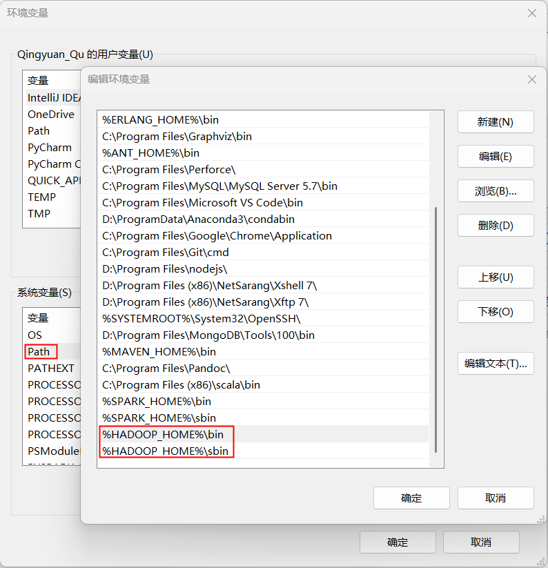Select the C:\Program Files\Pandoc\ entry
The width and height of the screenshot is (548, 568).
click(x=263, y=369)
